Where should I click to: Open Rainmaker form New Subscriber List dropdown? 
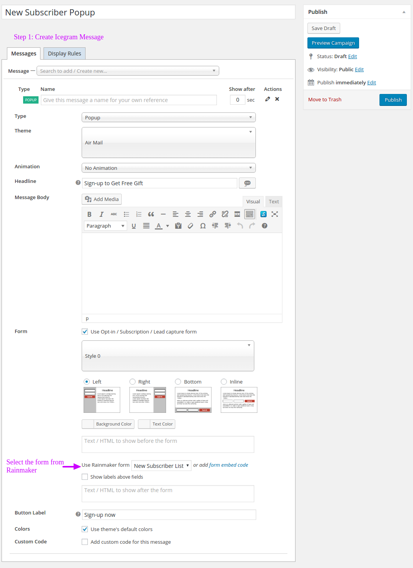point(161,466)
